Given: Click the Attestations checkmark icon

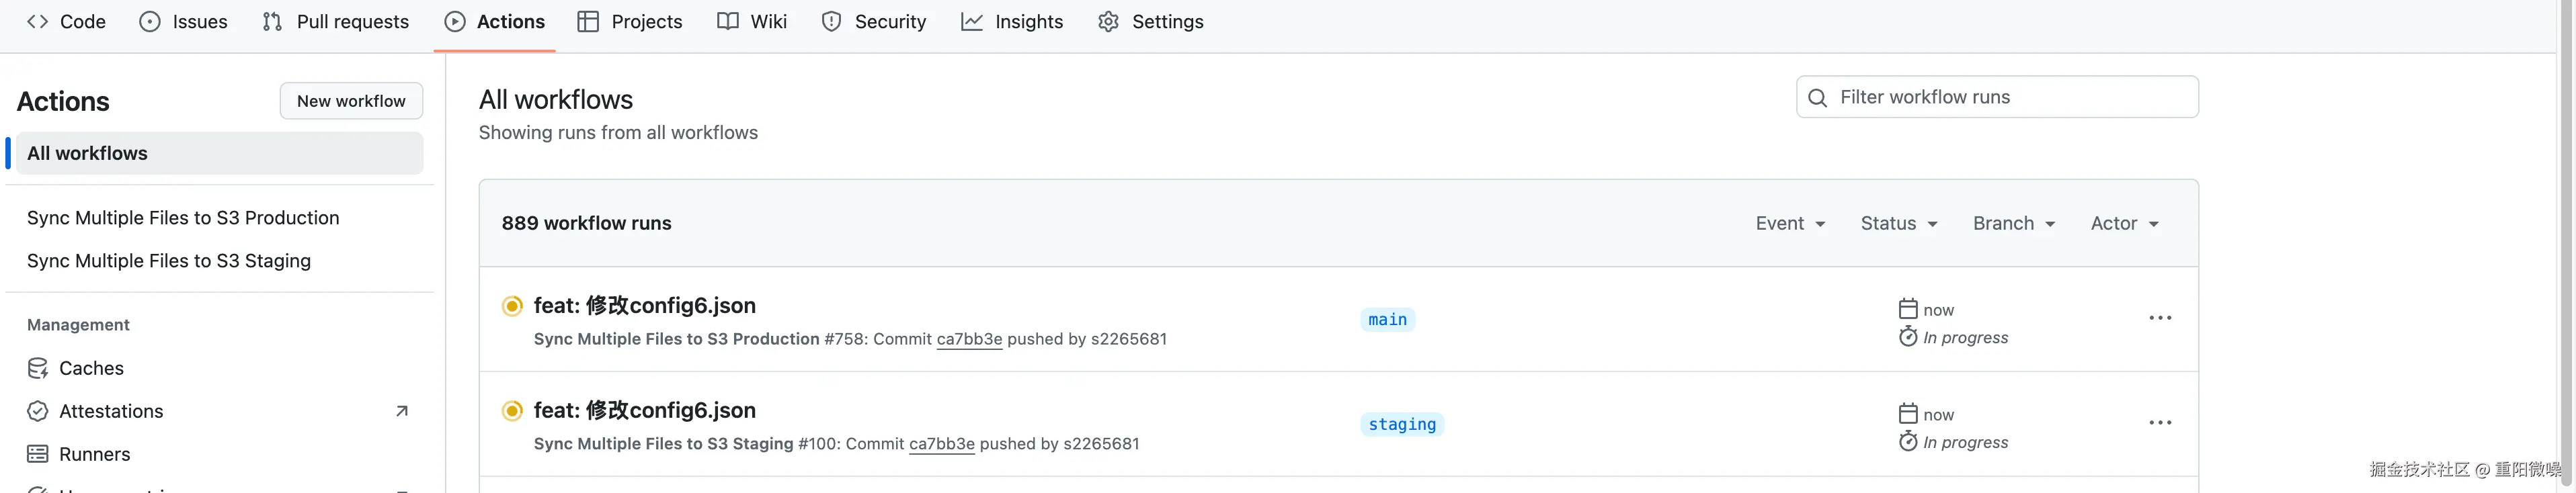Looking at the screenshot, I should (x=38, y=411).
